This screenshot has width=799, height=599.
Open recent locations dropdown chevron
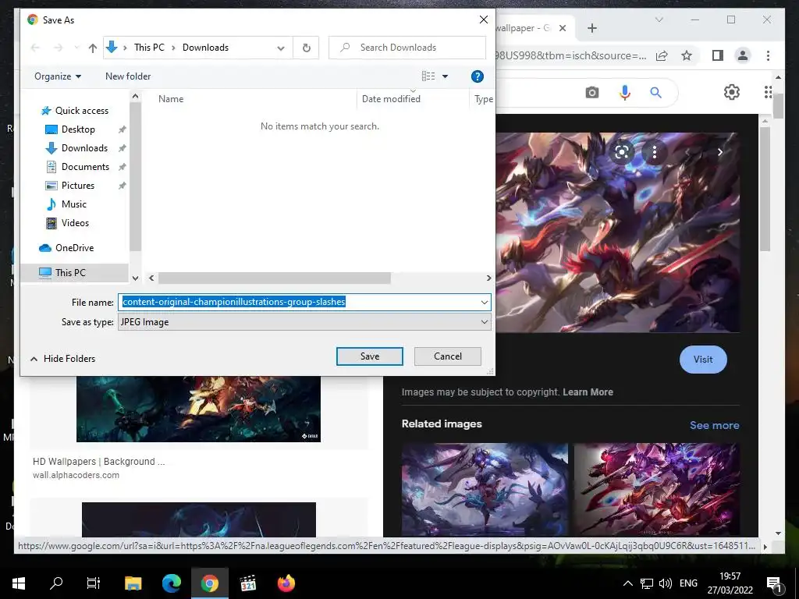coord(76,48)
